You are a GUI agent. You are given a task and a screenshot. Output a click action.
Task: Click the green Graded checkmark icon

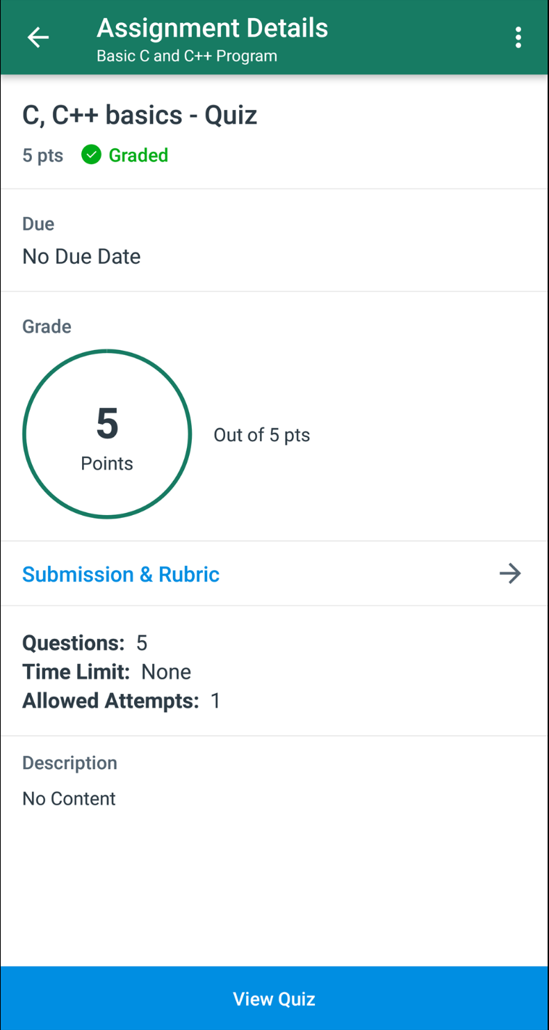91,154
